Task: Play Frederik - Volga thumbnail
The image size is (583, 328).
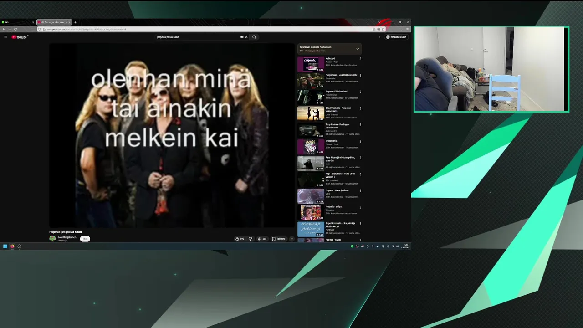Action: pyautogui.click(x=311, y=212)
